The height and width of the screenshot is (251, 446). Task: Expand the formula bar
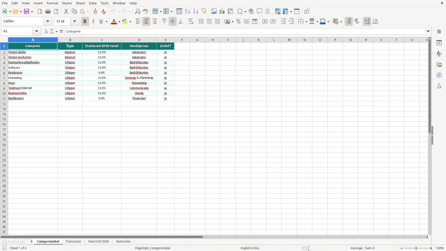(428, 32)
